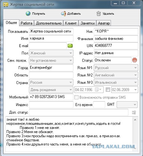143x156 pixels.
Task: Click the globe icon beside Получить
Action: pyautogui.click(x=28, y=14)
